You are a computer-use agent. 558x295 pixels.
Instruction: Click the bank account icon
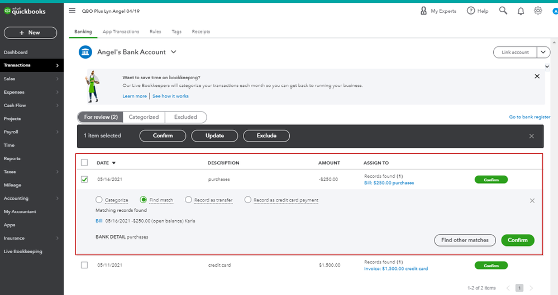[85, 52]
